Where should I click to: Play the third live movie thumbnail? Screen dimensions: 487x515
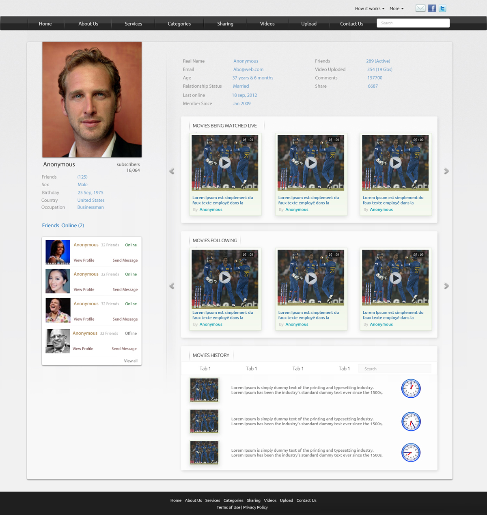[395, 163]
